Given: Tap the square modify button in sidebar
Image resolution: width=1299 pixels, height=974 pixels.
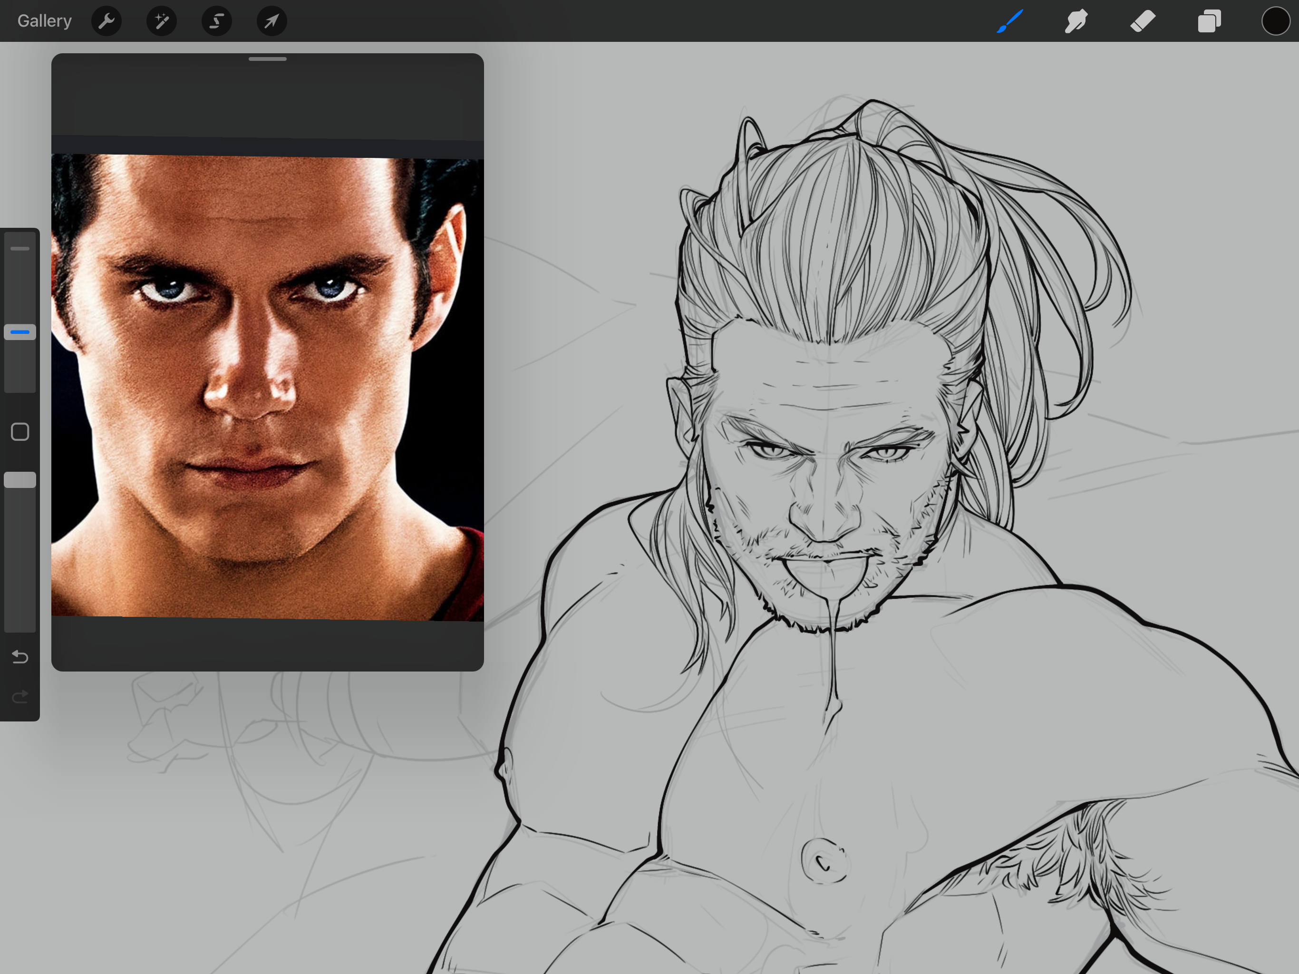Looking at the screenshot, I should 20,432.
